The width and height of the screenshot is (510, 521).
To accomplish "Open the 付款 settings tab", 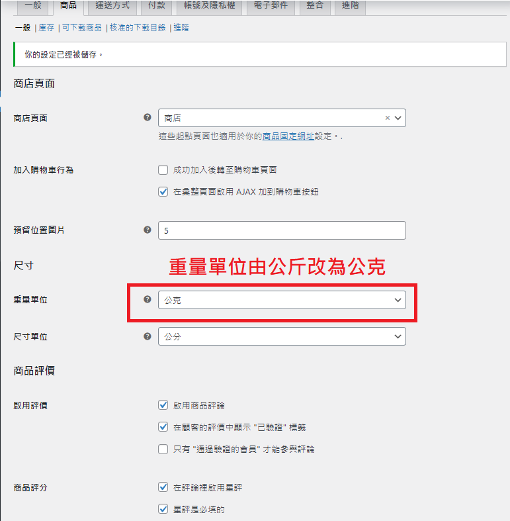I will (157, 7).
